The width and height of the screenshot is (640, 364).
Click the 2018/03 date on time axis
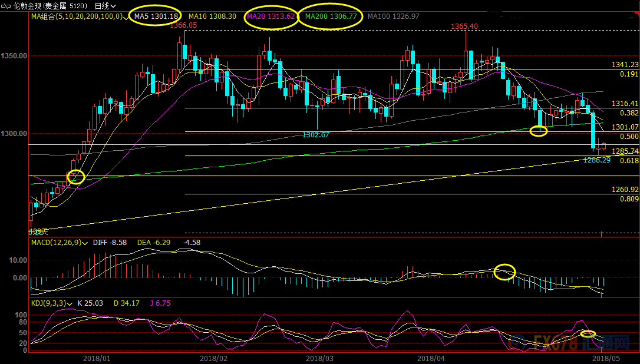click(x=319, y=358)
